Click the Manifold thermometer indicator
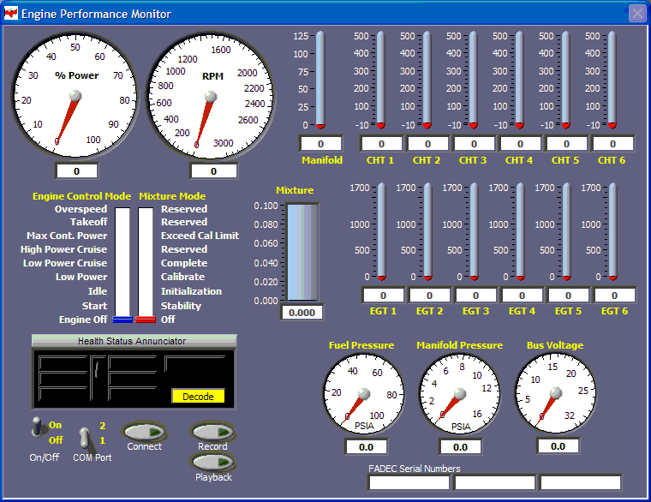 [x=321, y=80]
